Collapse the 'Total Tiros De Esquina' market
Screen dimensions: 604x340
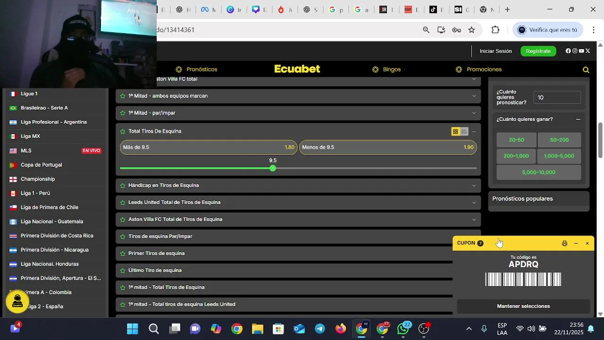(x=474, y=132)
